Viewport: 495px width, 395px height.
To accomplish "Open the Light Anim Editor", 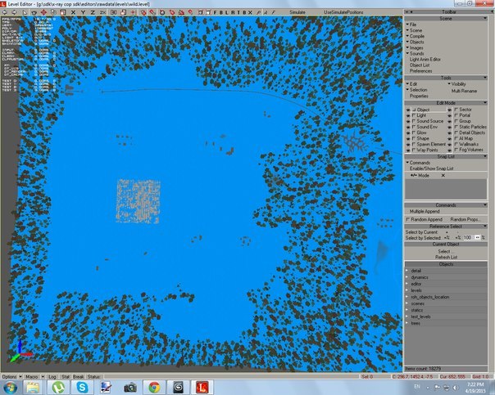I will (425, 59).
